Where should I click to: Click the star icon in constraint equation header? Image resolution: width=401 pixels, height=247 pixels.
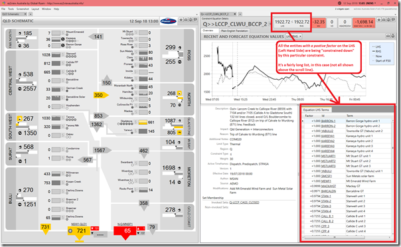[379, 20]
